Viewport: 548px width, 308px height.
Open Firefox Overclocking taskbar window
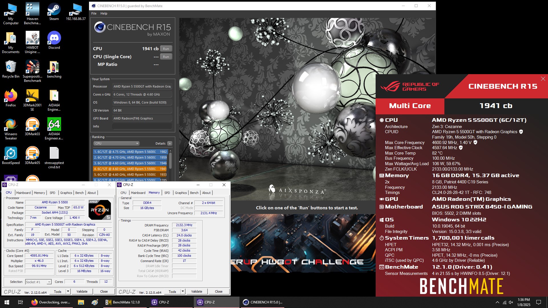pos(51,302)
